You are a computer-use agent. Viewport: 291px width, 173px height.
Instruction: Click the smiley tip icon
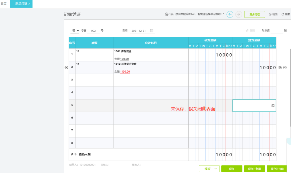[167, 14]
